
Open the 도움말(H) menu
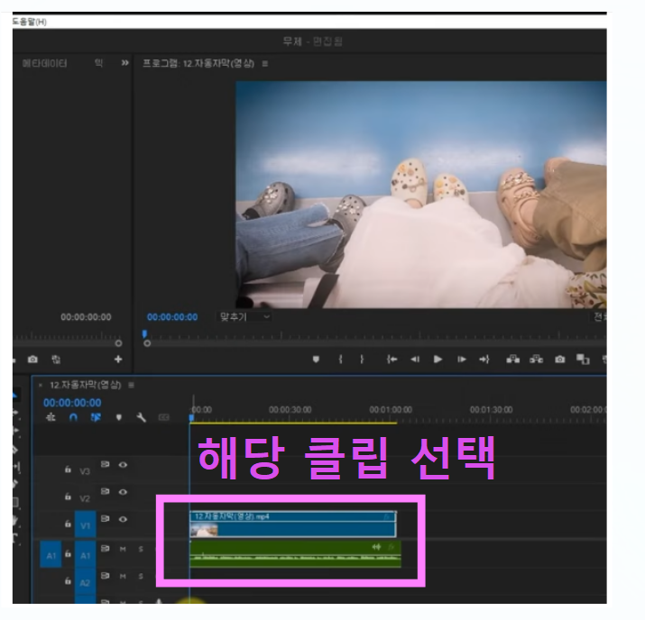tap(29, 22)
